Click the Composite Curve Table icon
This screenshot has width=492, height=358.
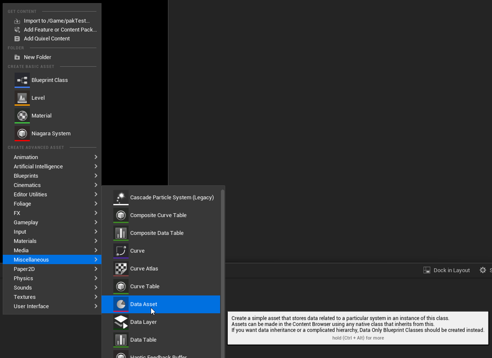[121, 215]
